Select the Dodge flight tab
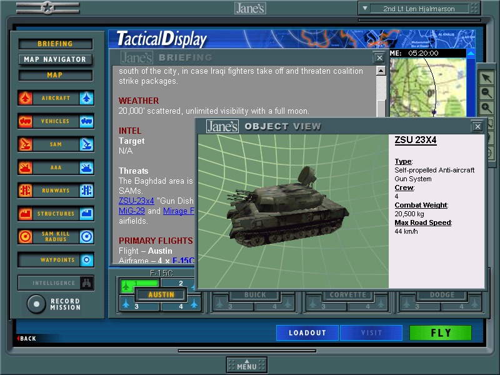 (x=442, y=294)
